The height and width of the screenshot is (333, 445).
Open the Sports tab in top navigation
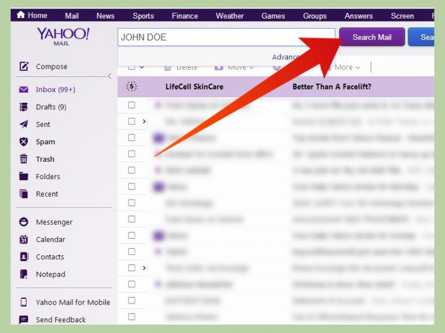[x=143, y=16]
